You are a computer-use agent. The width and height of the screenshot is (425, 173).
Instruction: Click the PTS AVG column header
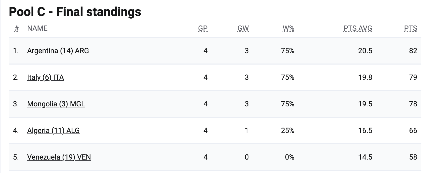(x=358, y=28)
